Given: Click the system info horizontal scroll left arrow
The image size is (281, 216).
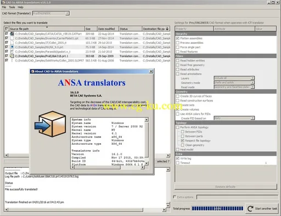Looking at the screenshot, I should tap(73, 167).
